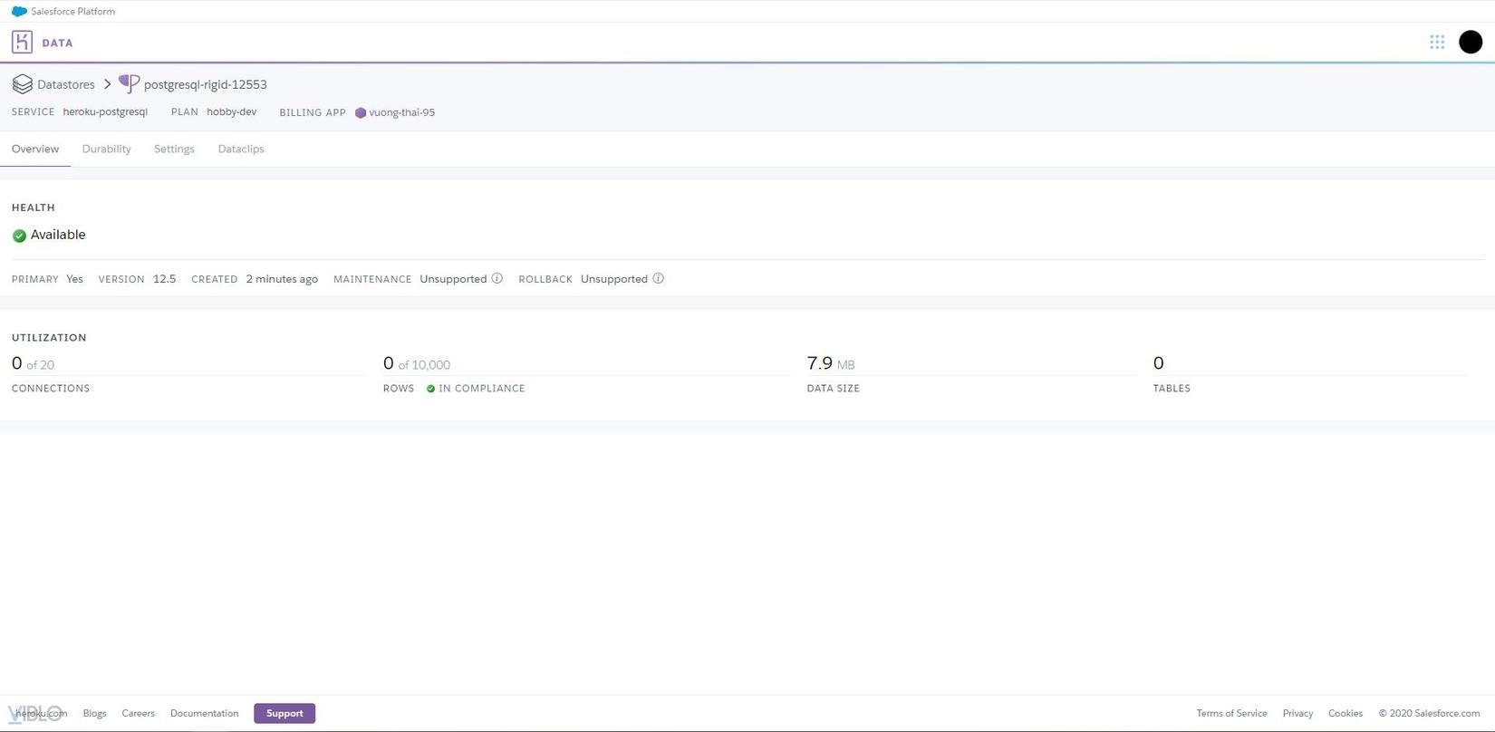Open the Privacy footer link
The width and height of the screenshot is (1495, 732).
tap(1297, 713)
